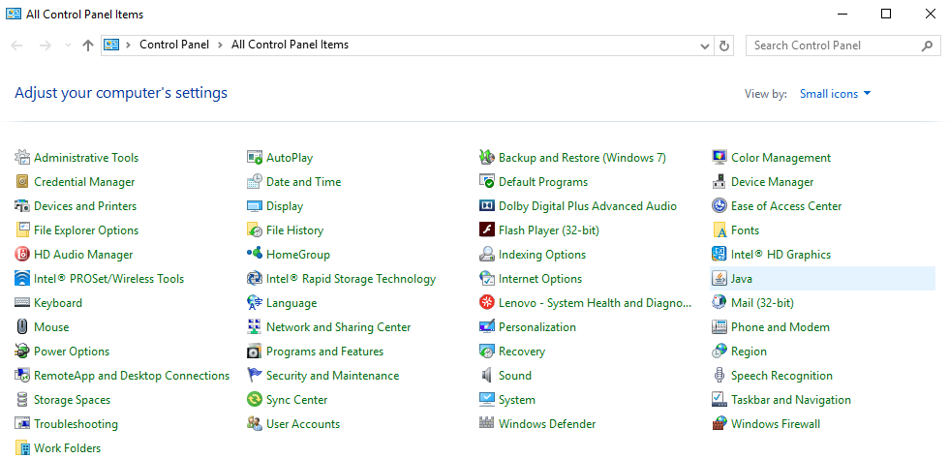Click the Administrative Tools gear icon
Viewport: 949px width, 459px height.
point(22,158)
